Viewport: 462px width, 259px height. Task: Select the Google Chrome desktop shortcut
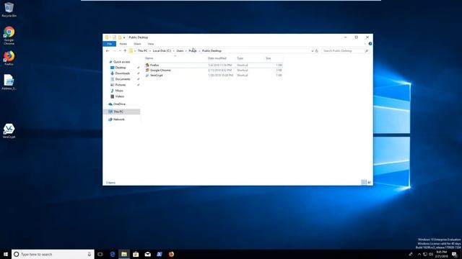(x=9, y=35)
